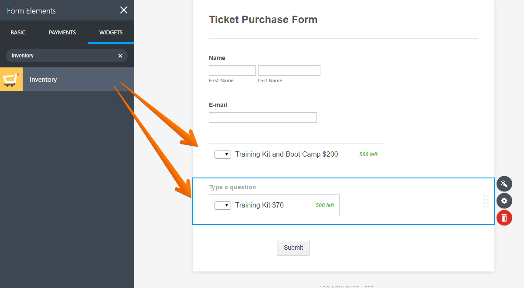Edit the 'Type a question' label
524x288 pixels.
pyautogui.click(x=233, y=187)
